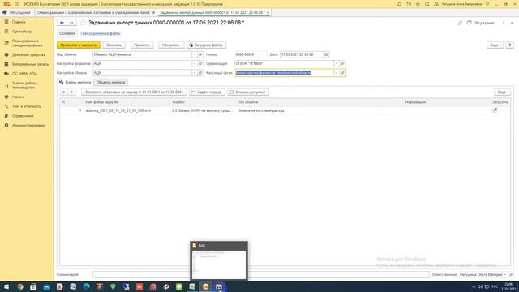Screen dimensions: 519x292
Task: Click Задать период button
Action: pyautogui.click(x=207, y=92)
